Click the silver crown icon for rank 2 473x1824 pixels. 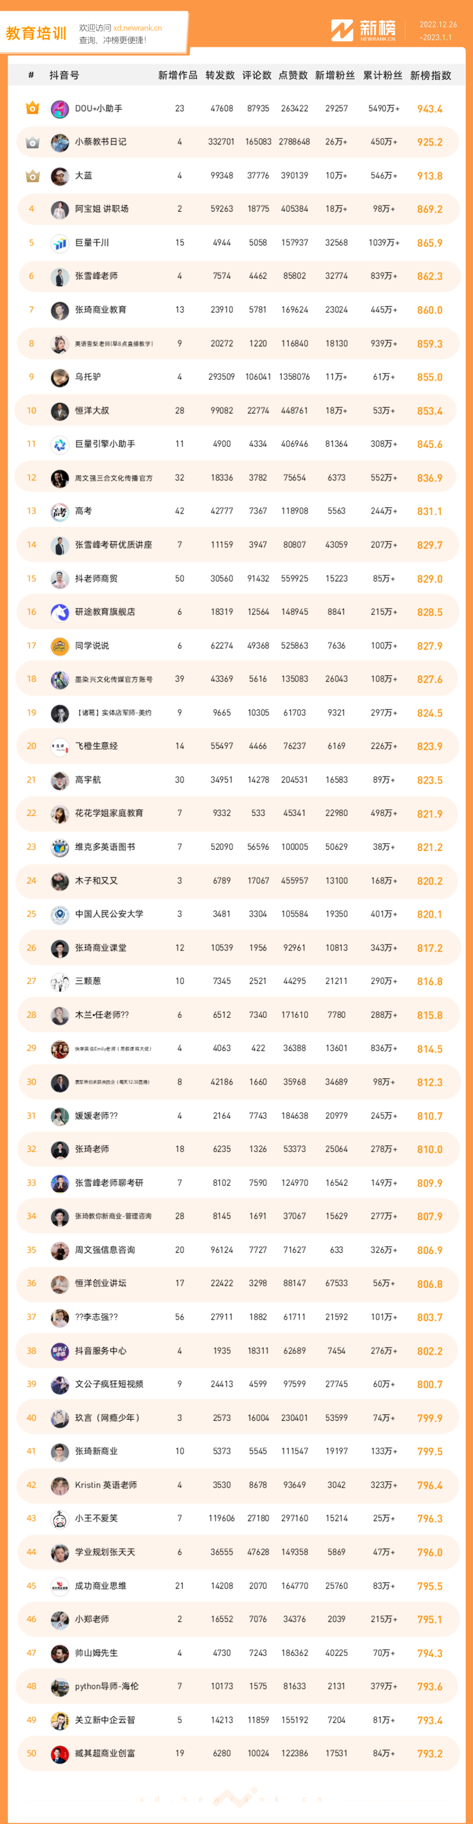click(x=32, y=142)
